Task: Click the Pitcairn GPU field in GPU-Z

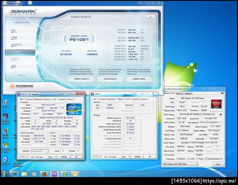Action: 182,102
